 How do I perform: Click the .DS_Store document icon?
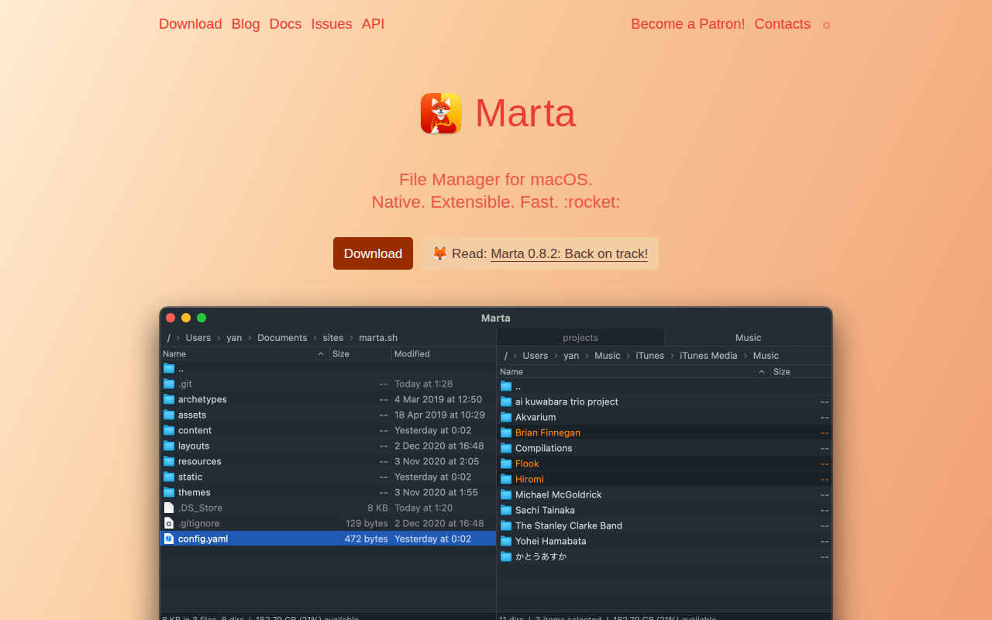point(169,508)
